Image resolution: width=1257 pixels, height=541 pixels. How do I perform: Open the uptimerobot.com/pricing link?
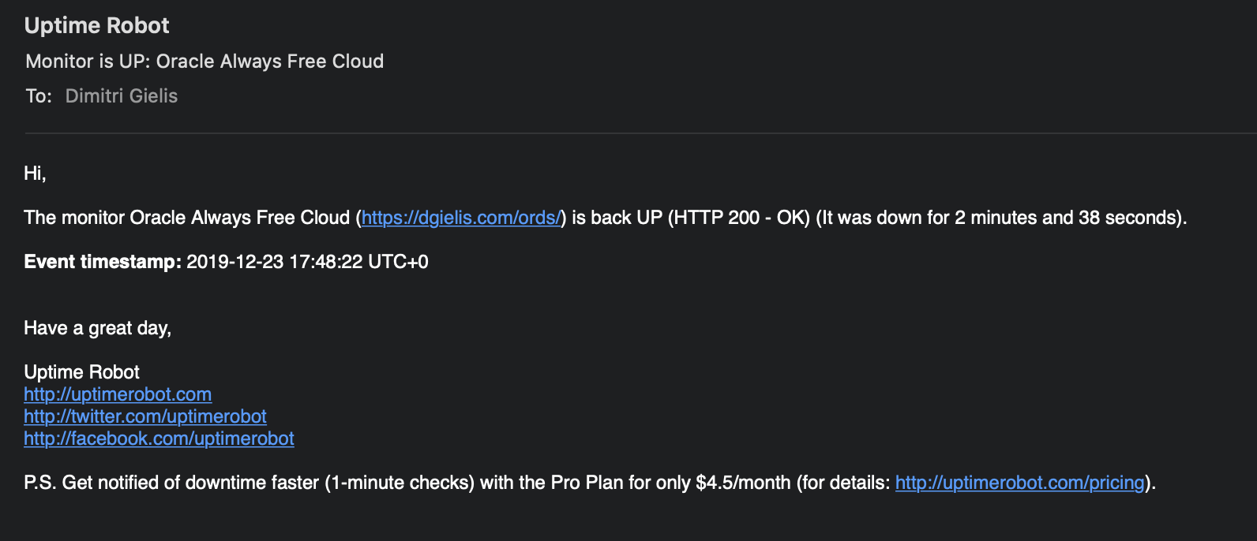pyautogui.click(x=1019, y=483)
